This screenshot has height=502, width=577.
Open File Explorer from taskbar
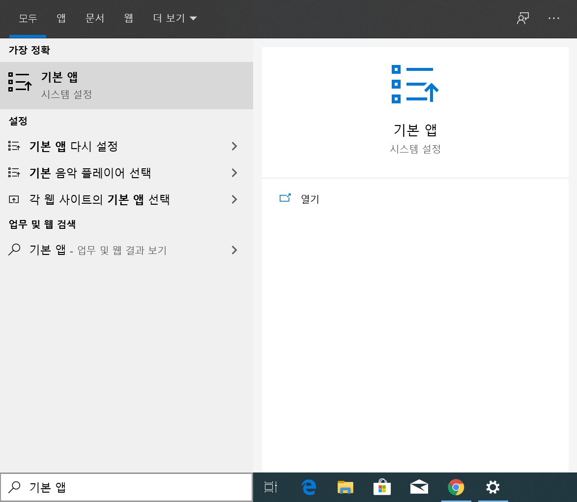(345, 487)
